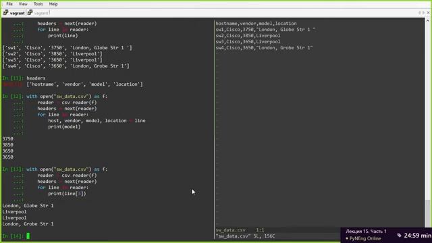
Task: Open the File menu
Action: 9,4
